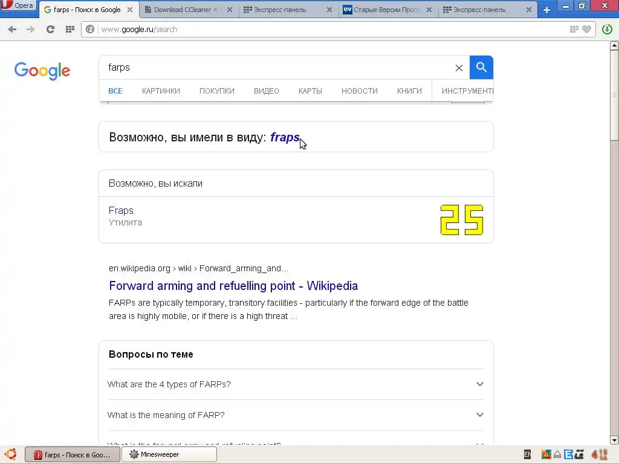This screenshot has height=464, width=619.
Task: Click chevron for 4 types of FARPs question
Action: coord(479,384)
